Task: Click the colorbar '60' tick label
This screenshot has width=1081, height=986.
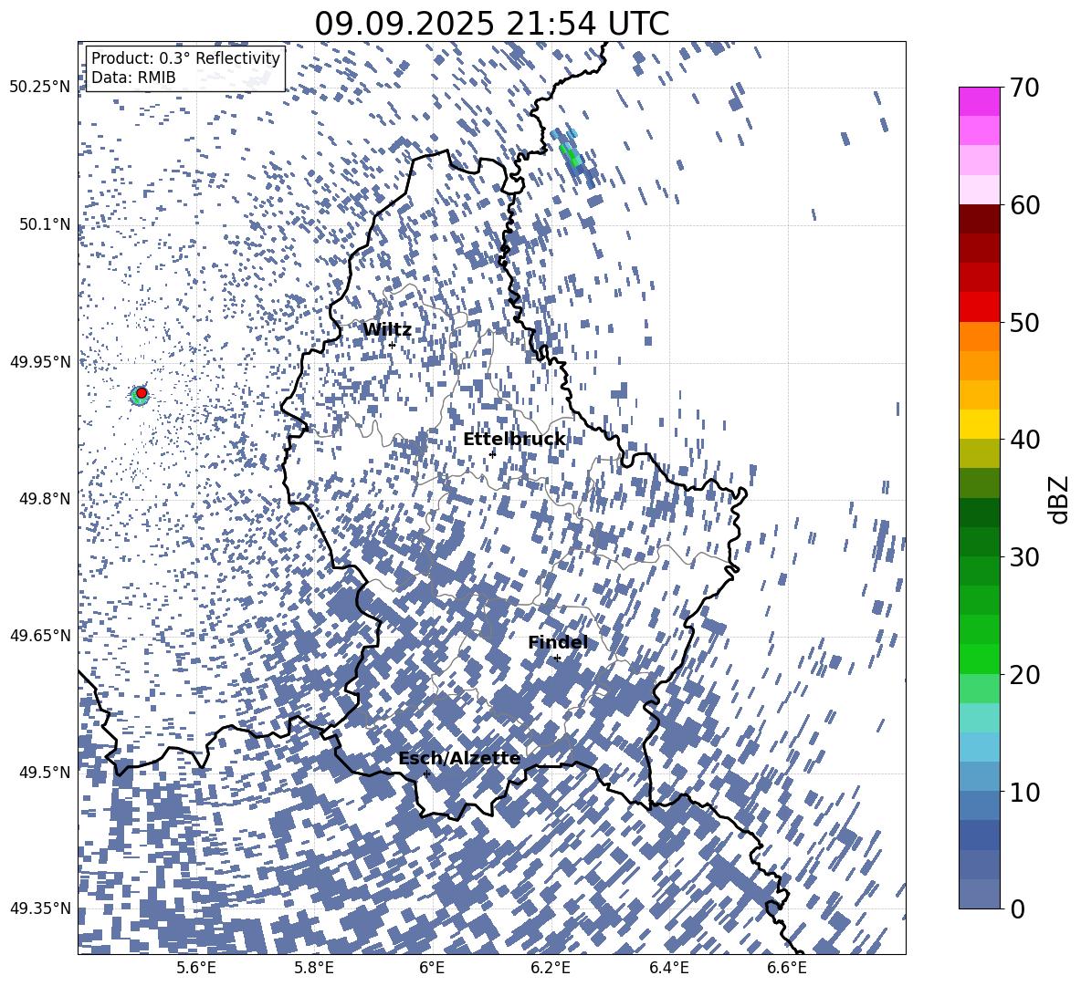Action: point(1024,205)
